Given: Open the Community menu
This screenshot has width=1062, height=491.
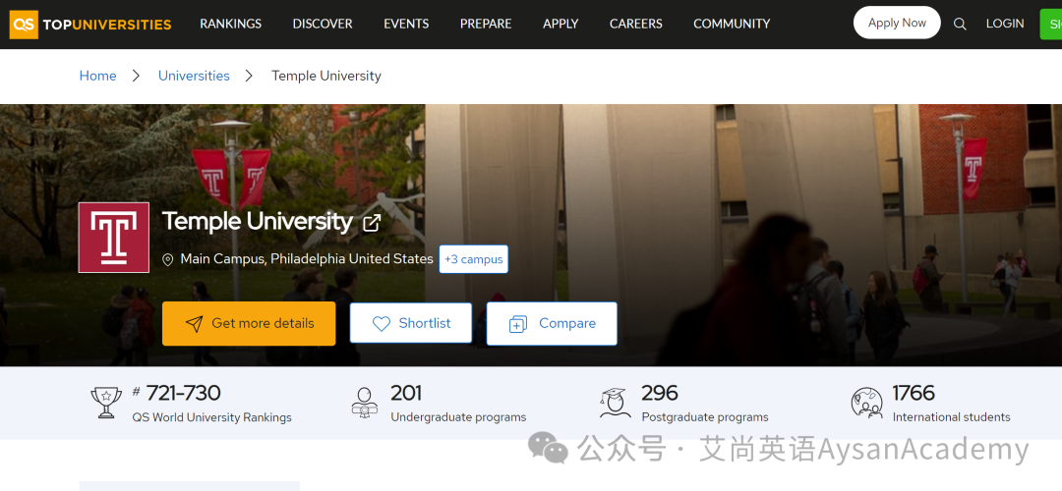Looking at the screenshot, I should 732,24.
